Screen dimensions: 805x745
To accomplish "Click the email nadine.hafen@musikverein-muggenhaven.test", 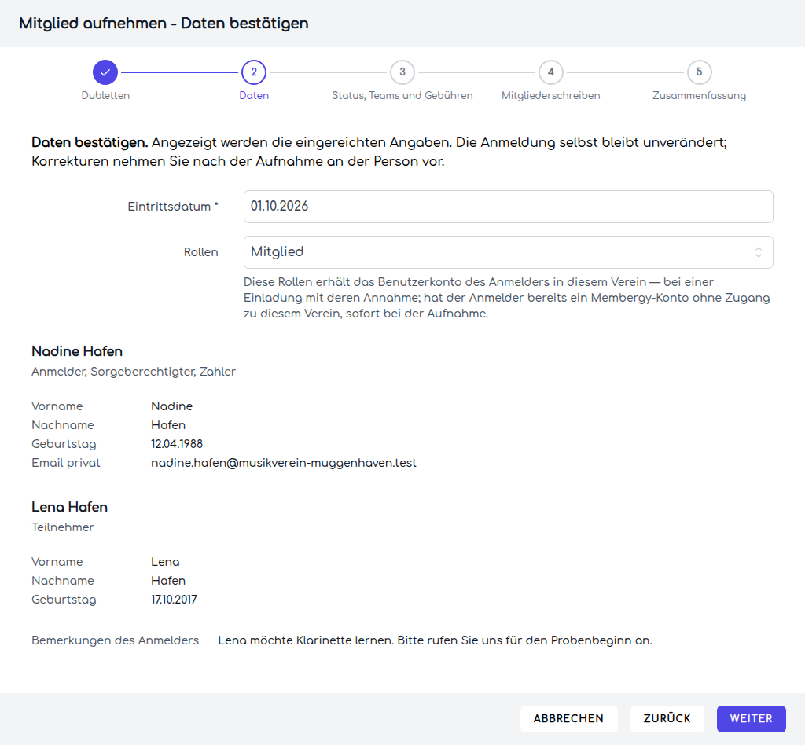I will [283, 463].
